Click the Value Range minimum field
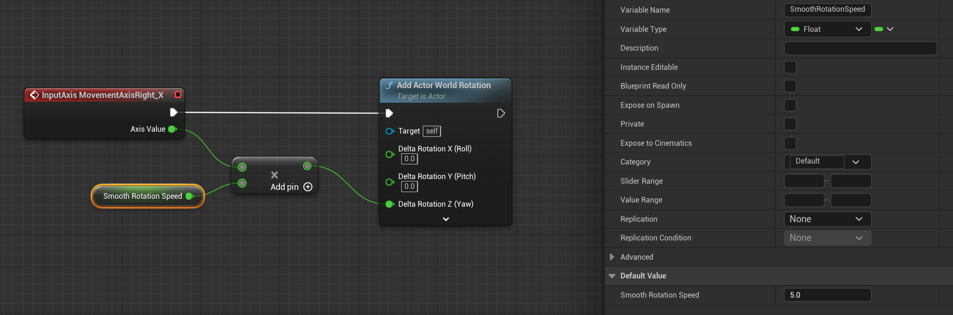Viewport: 953px width, 315px height. tap(804, 200)
